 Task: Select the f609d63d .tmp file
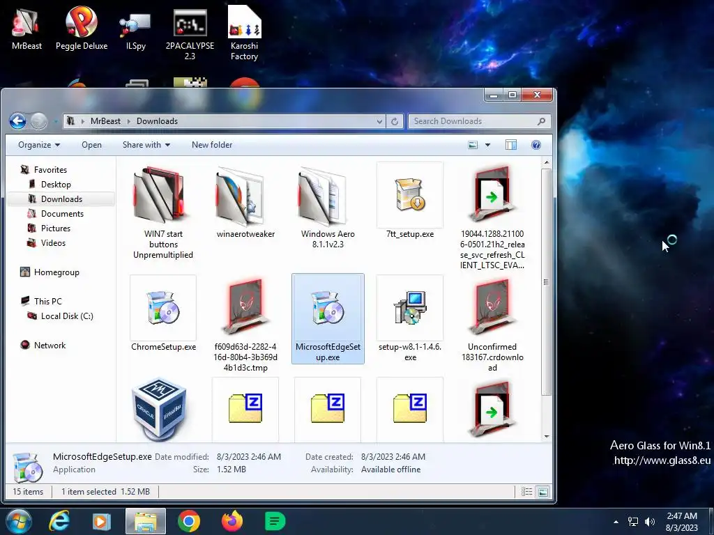(245, 325)
